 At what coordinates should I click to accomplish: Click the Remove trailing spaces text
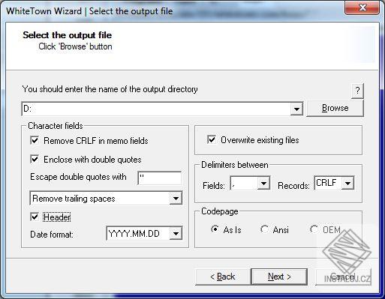(x=74, y=199)
